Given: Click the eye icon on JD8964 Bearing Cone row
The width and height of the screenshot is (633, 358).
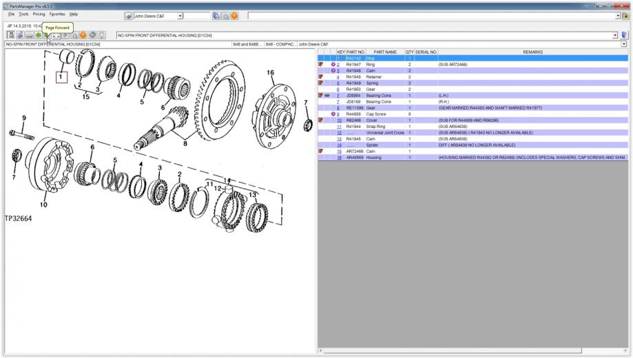Looking at the screenshot, I should [x=327, y=95].
